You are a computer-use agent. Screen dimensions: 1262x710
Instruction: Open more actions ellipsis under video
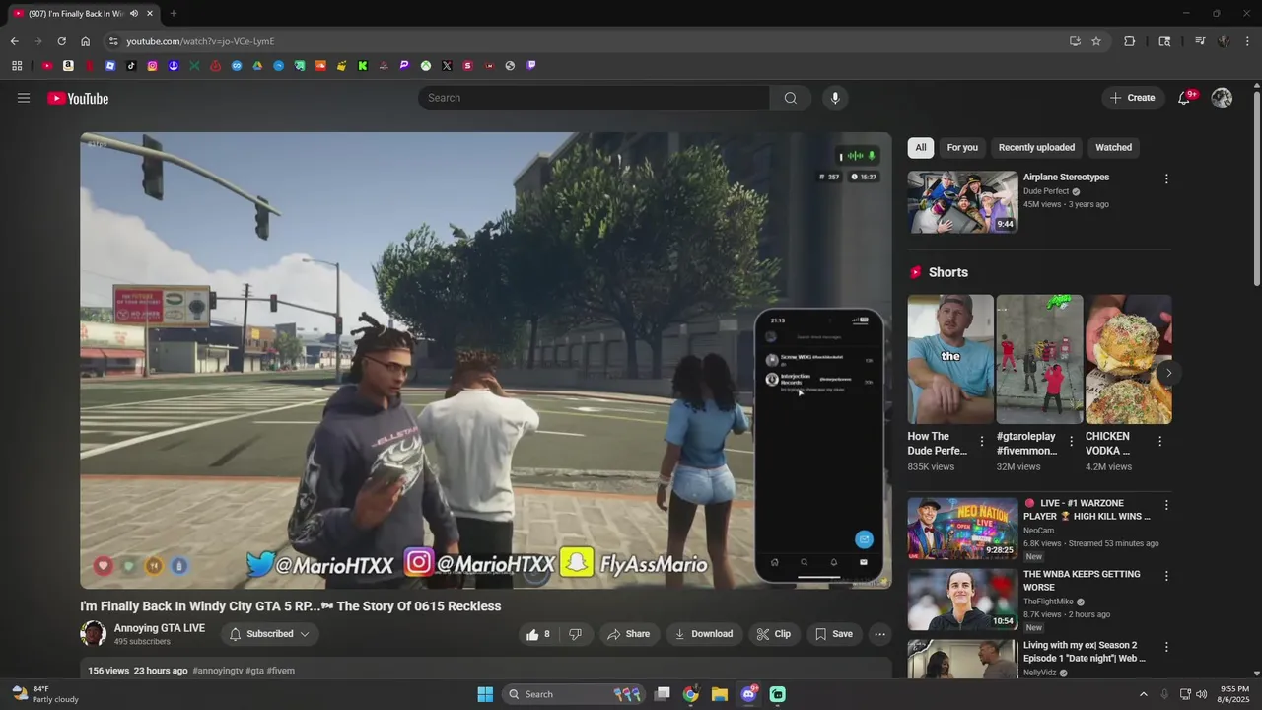(880, 634)
